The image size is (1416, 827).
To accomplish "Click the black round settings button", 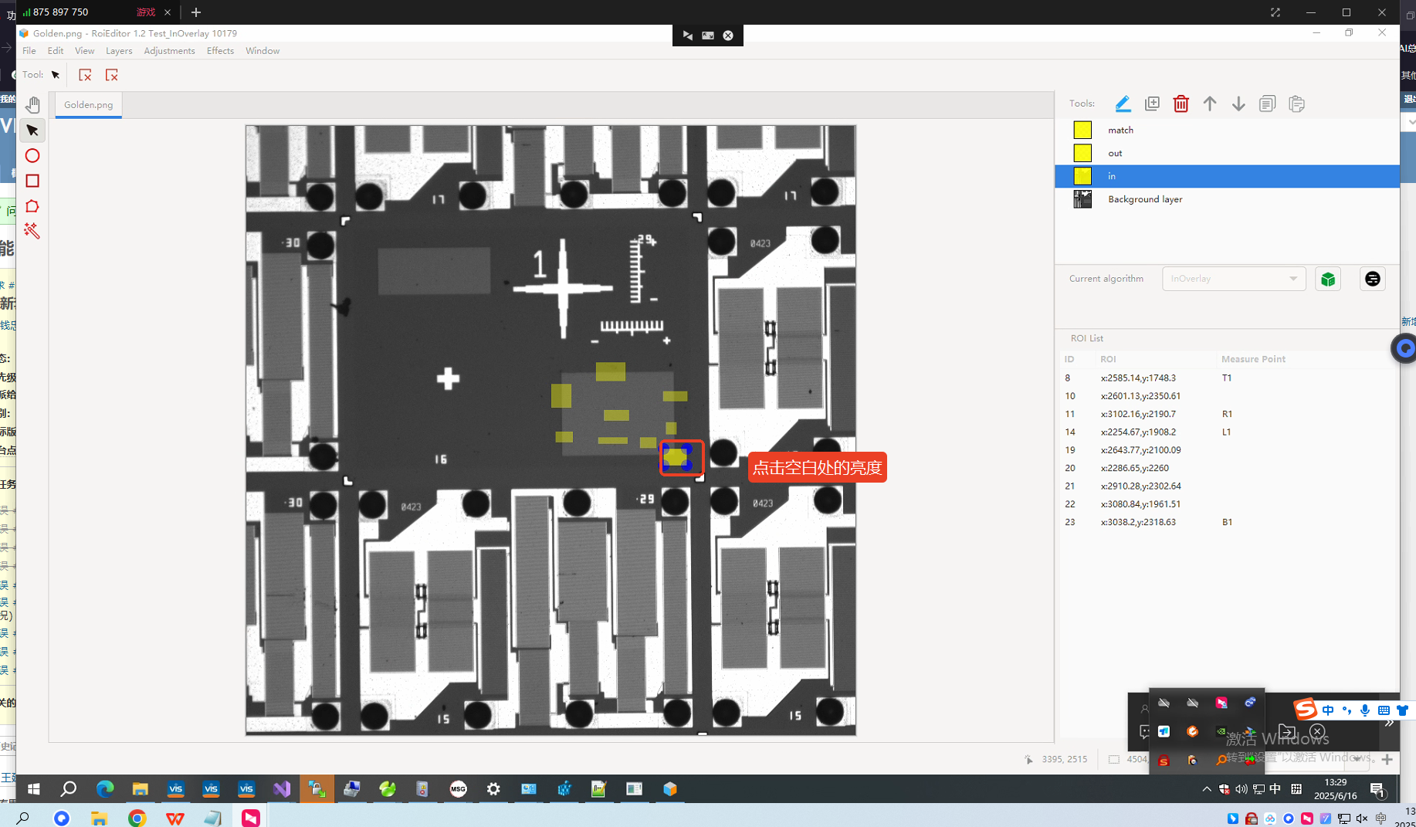I will 1372,279.
